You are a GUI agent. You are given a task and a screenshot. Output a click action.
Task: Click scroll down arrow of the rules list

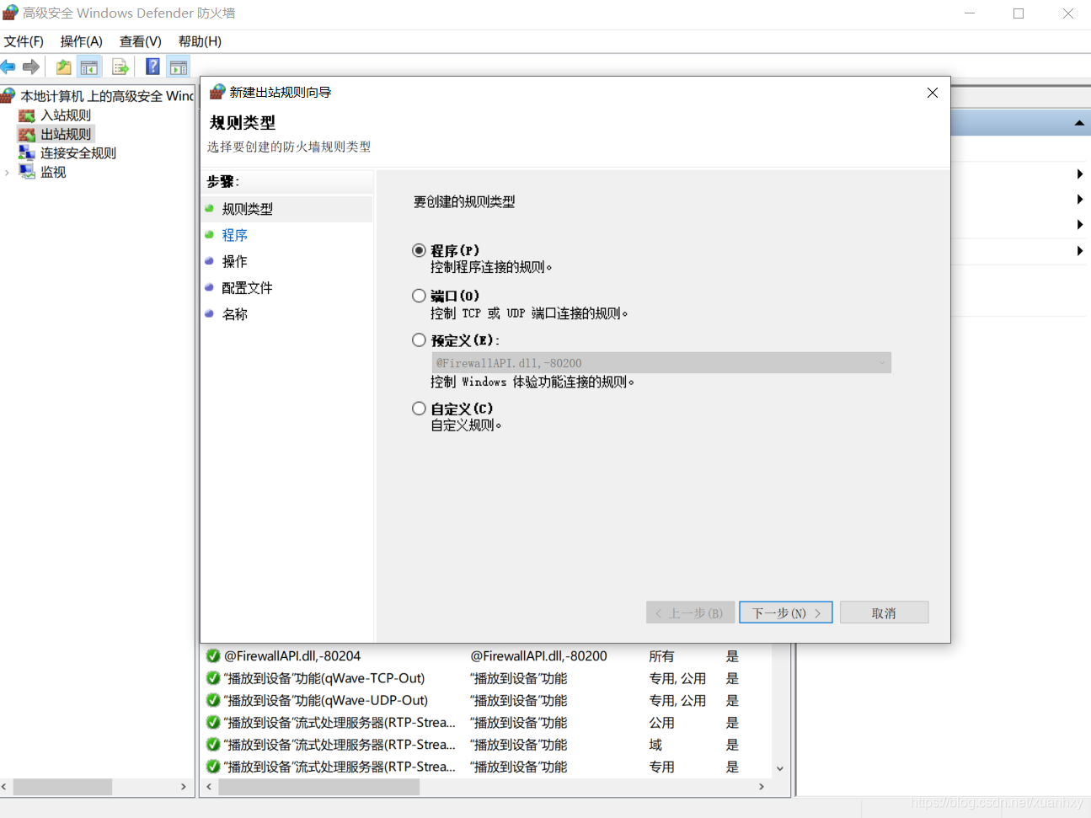pos(780,768)
